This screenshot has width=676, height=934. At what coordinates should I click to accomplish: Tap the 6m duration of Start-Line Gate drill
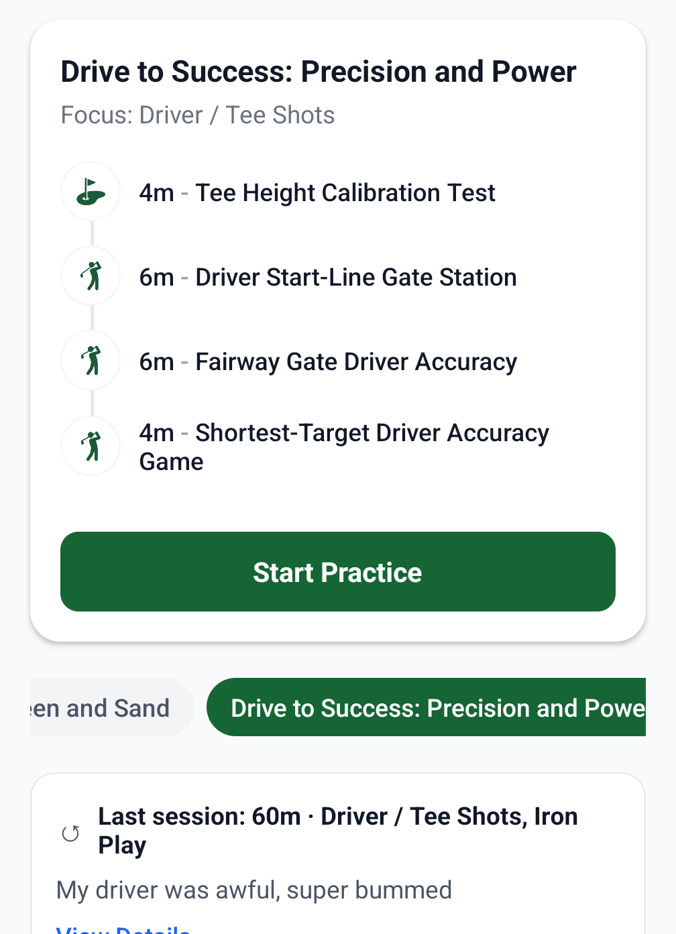pos(156,278)
